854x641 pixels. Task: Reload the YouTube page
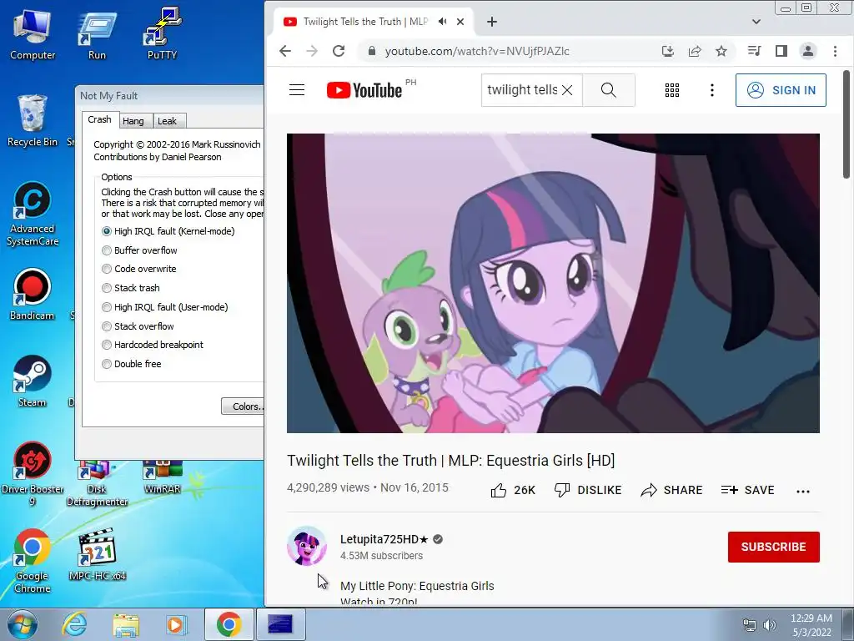tap(339, 51)
